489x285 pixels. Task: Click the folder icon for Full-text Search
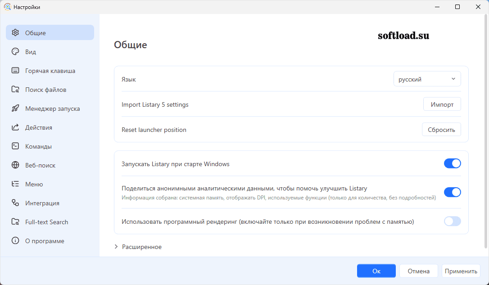pos(15,222)
